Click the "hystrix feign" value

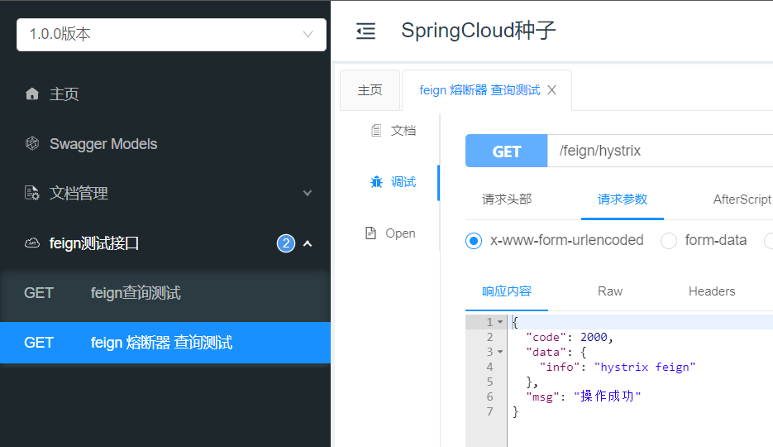[x=645, y=367]
